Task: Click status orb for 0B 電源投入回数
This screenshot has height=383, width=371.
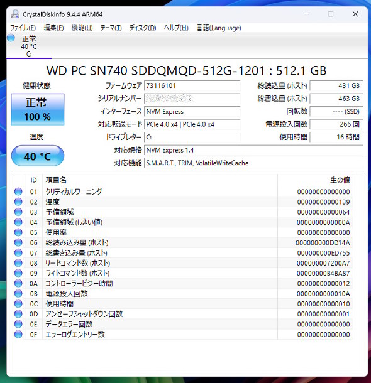Action: (x=18, y=293)
